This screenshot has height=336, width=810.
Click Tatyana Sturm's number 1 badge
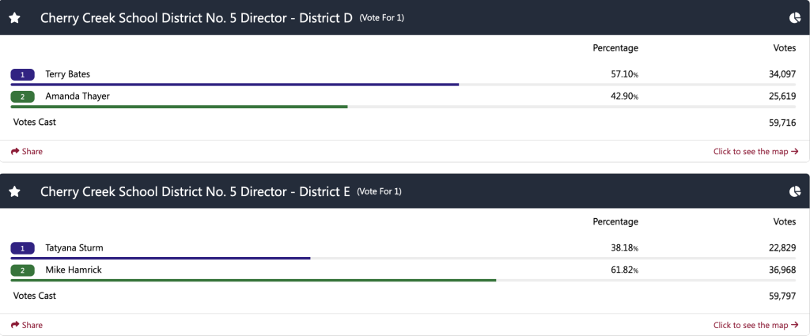[x=23, y=248]
